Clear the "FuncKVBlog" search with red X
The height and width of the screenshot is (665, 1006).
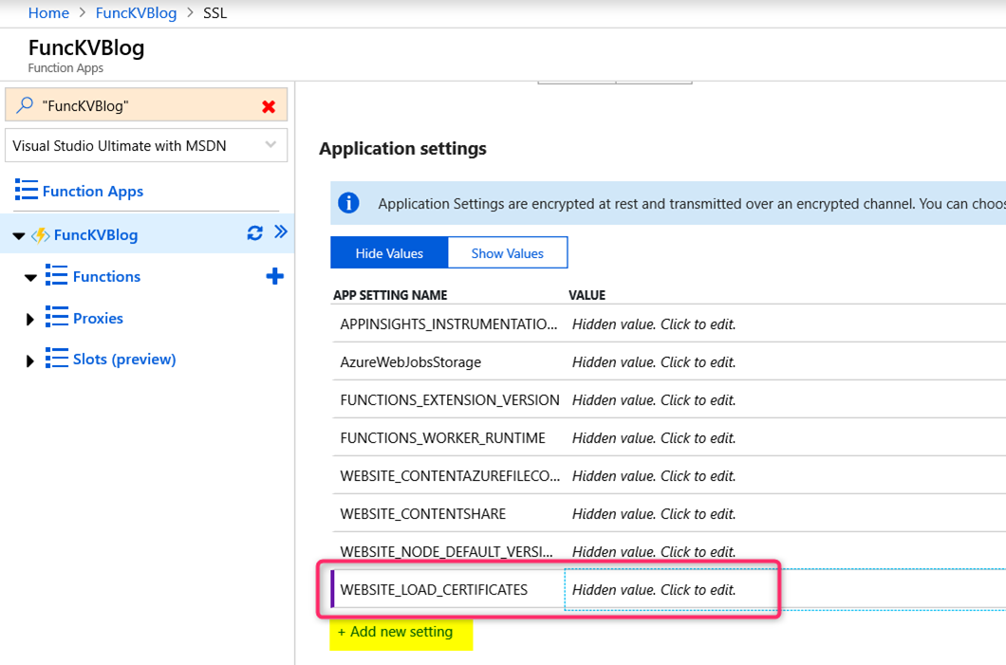pyautogui.click(x=269, y=106)
